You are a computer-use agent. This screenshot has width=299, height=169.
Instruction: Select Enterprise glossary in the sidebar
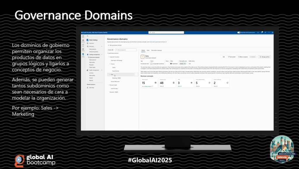(x=94, y=51)
